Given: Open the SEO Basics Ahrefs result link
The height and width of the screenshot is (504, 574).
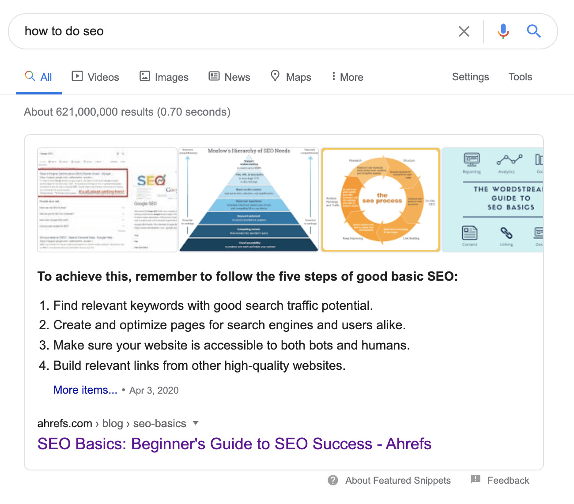Looking at the screenshot, I should click(234, 444).
